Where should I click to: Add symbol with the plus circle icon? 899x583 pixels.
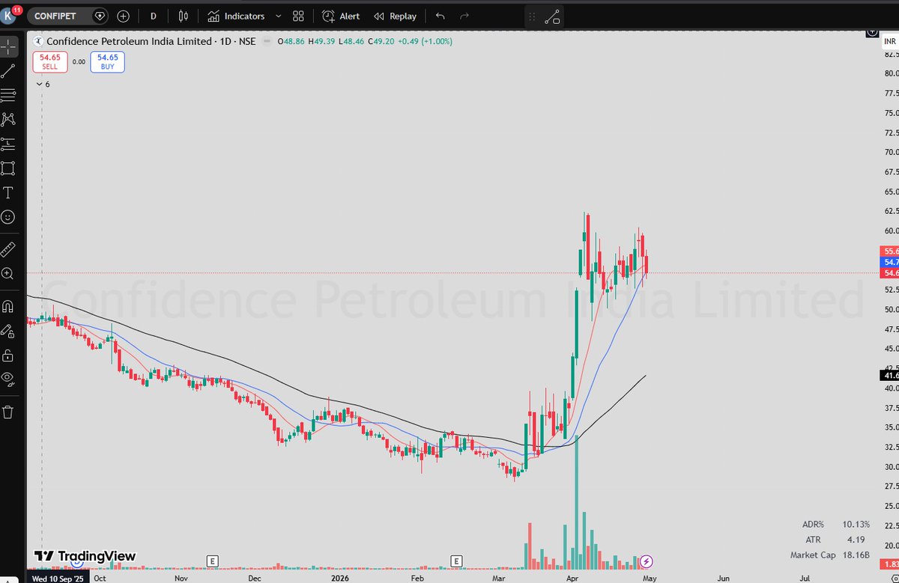123,16
